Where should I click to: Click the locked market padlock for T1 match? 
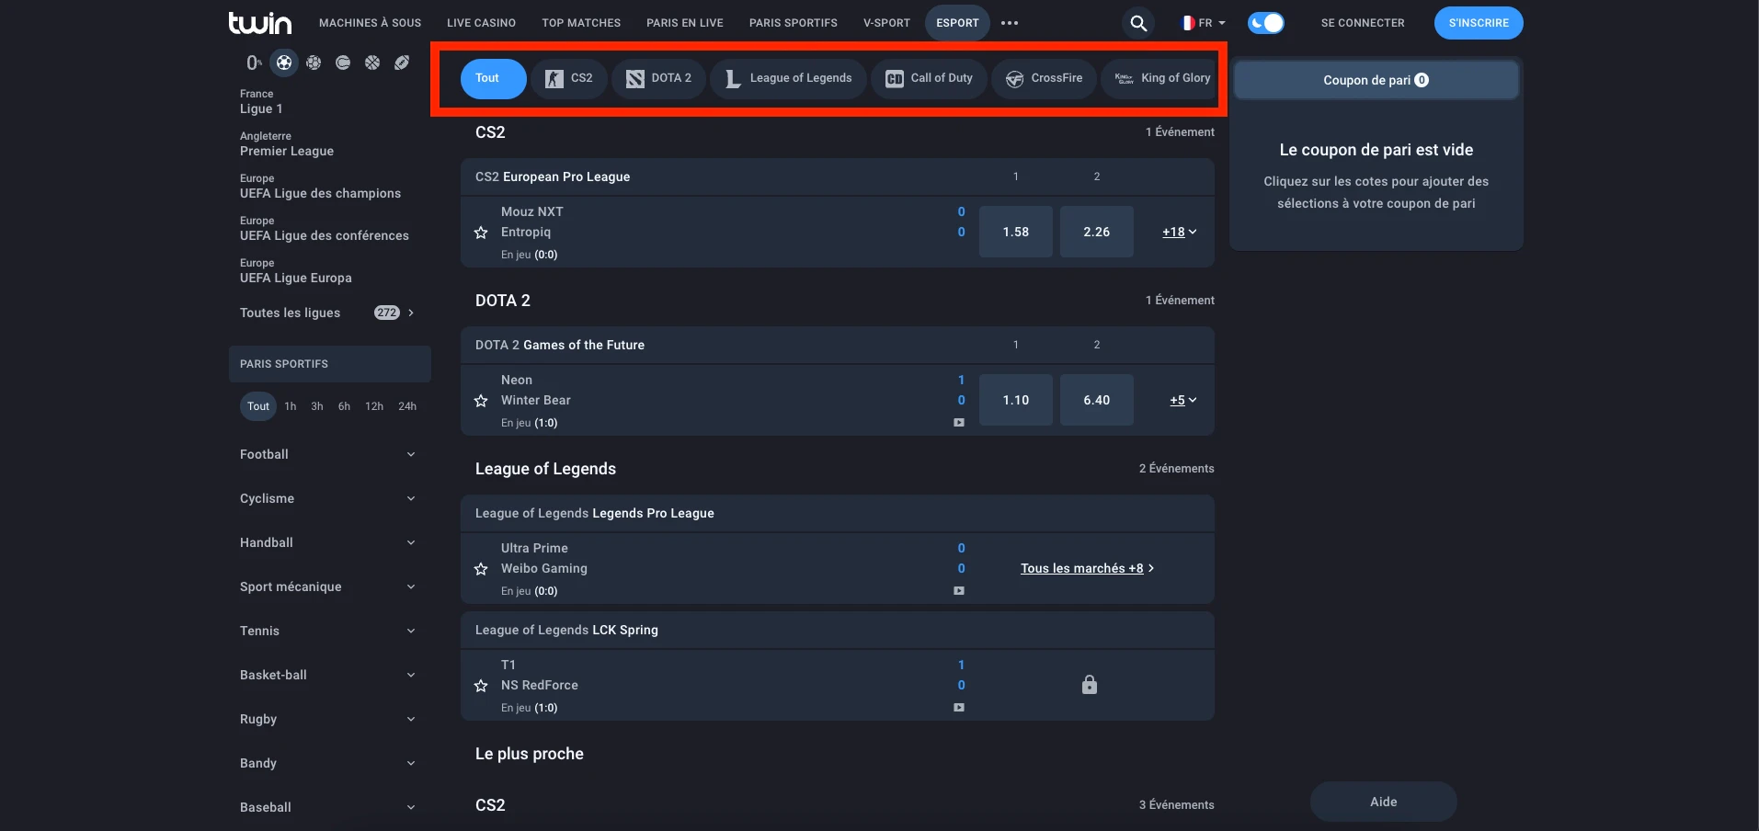pyautogui.click(x=1090, y=685)
